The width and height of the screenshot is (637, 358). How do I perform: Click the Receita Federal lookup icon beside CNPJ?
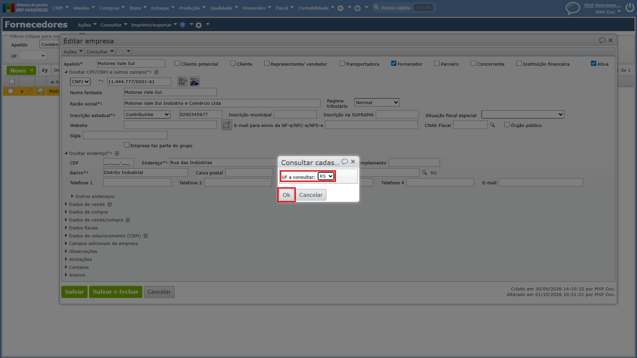(195, 82)
